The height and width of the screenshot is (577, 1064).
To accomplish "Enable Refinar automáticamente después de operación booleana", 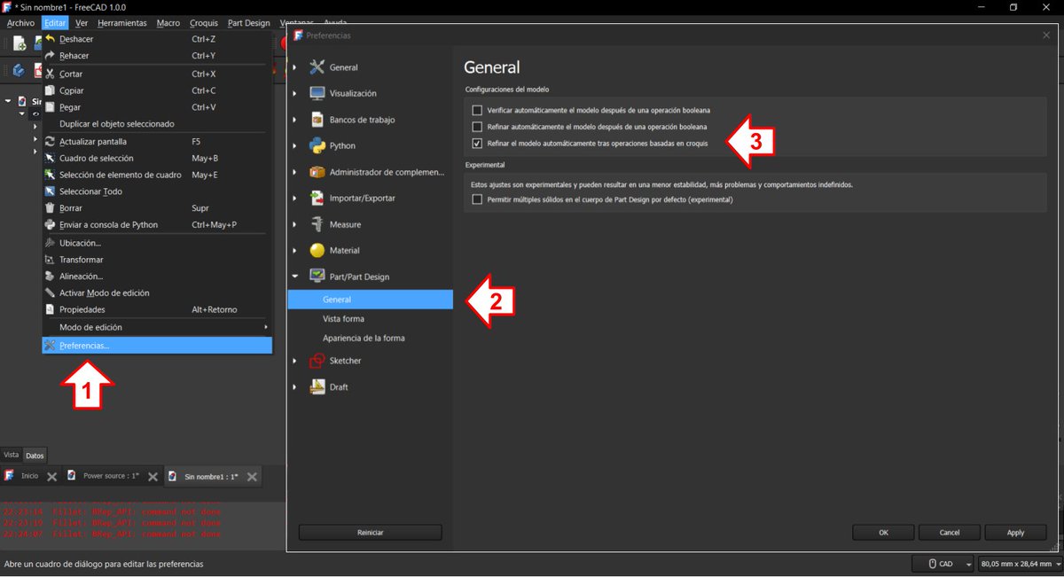I will [x=477, y=127].
